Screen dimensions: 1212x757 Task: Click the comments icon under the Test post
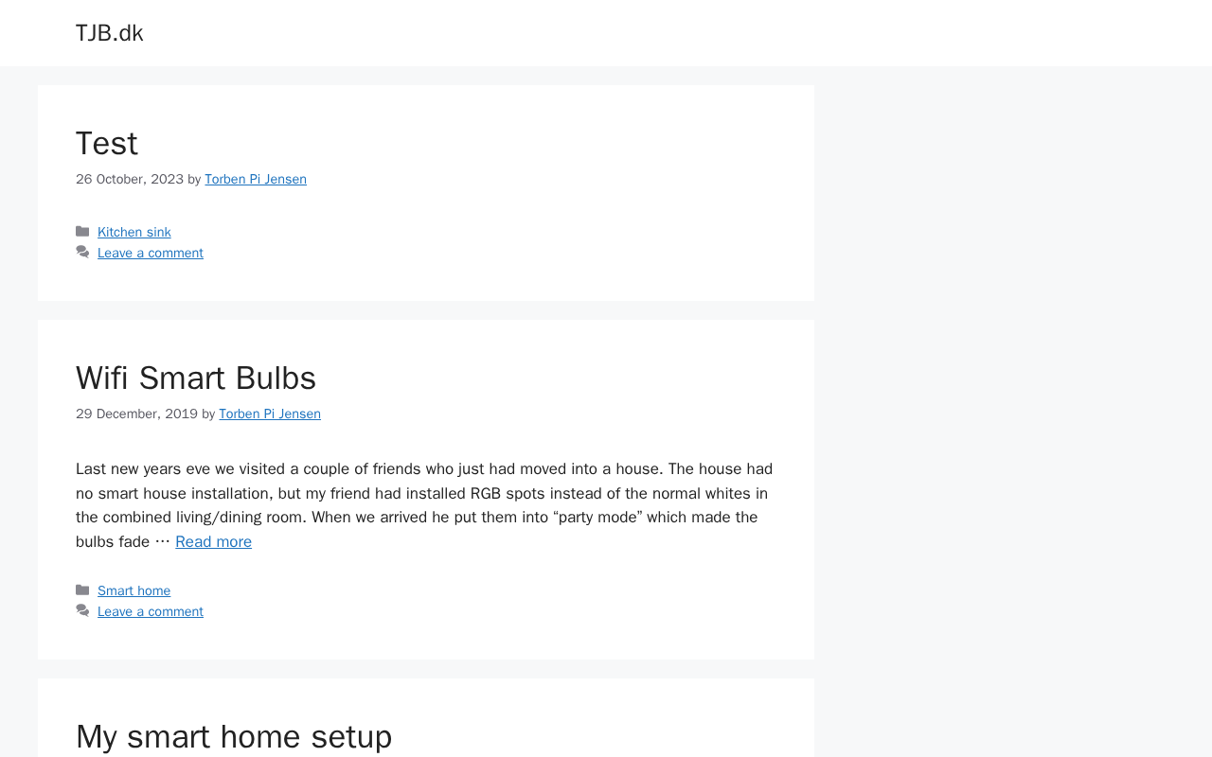82,253
